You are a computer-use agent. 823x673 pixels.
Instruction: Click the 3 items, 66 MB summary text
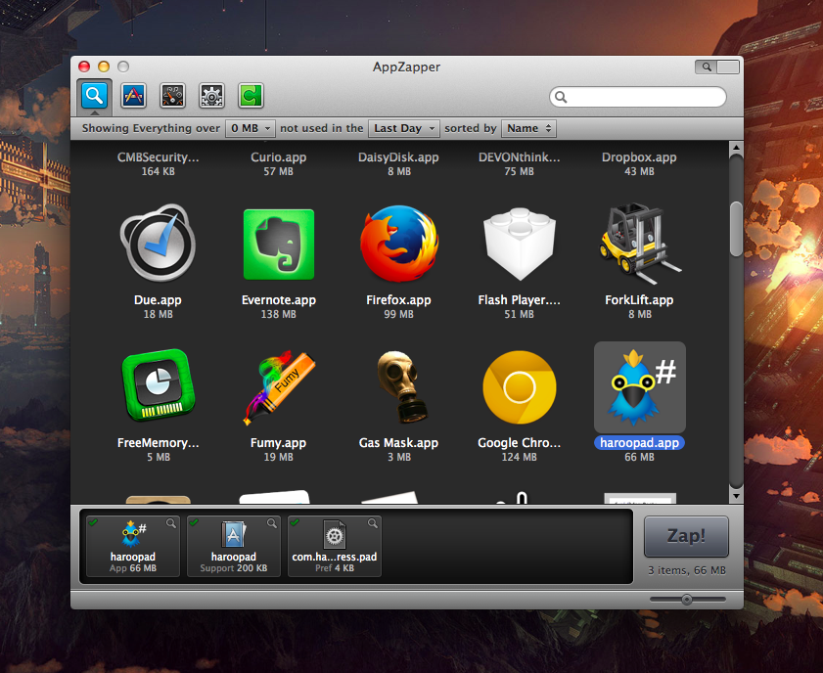click(x=687, y=570)
